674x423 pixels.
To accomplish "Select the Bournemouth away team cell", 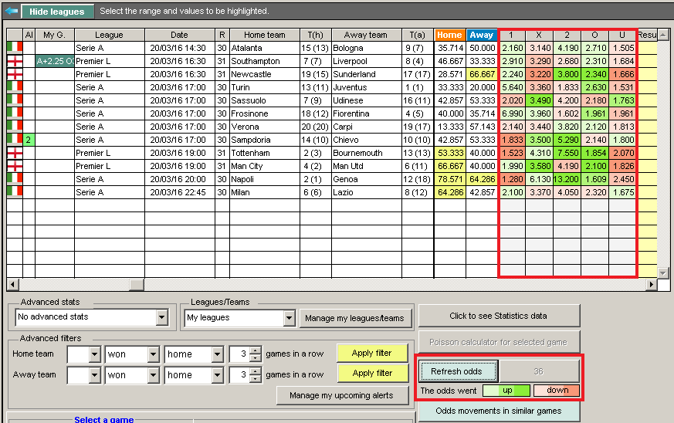I will pyautogui.click(x=366, y=153).
